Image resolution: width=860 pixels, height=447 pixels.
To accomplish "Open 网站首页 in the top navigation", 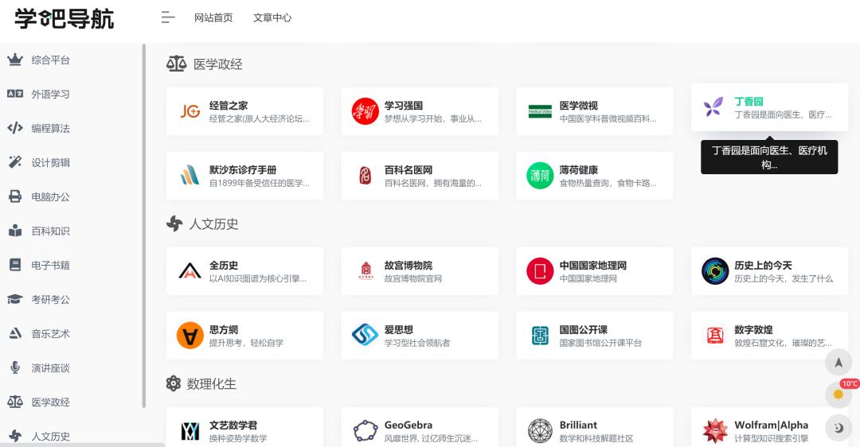I will 213,17.
